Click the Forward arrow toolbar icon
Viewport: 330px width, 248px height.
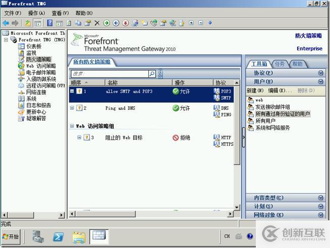15,23
